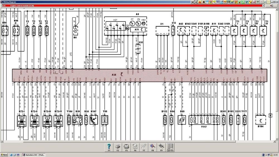Click the B69 component label

[x=182, y=111]
